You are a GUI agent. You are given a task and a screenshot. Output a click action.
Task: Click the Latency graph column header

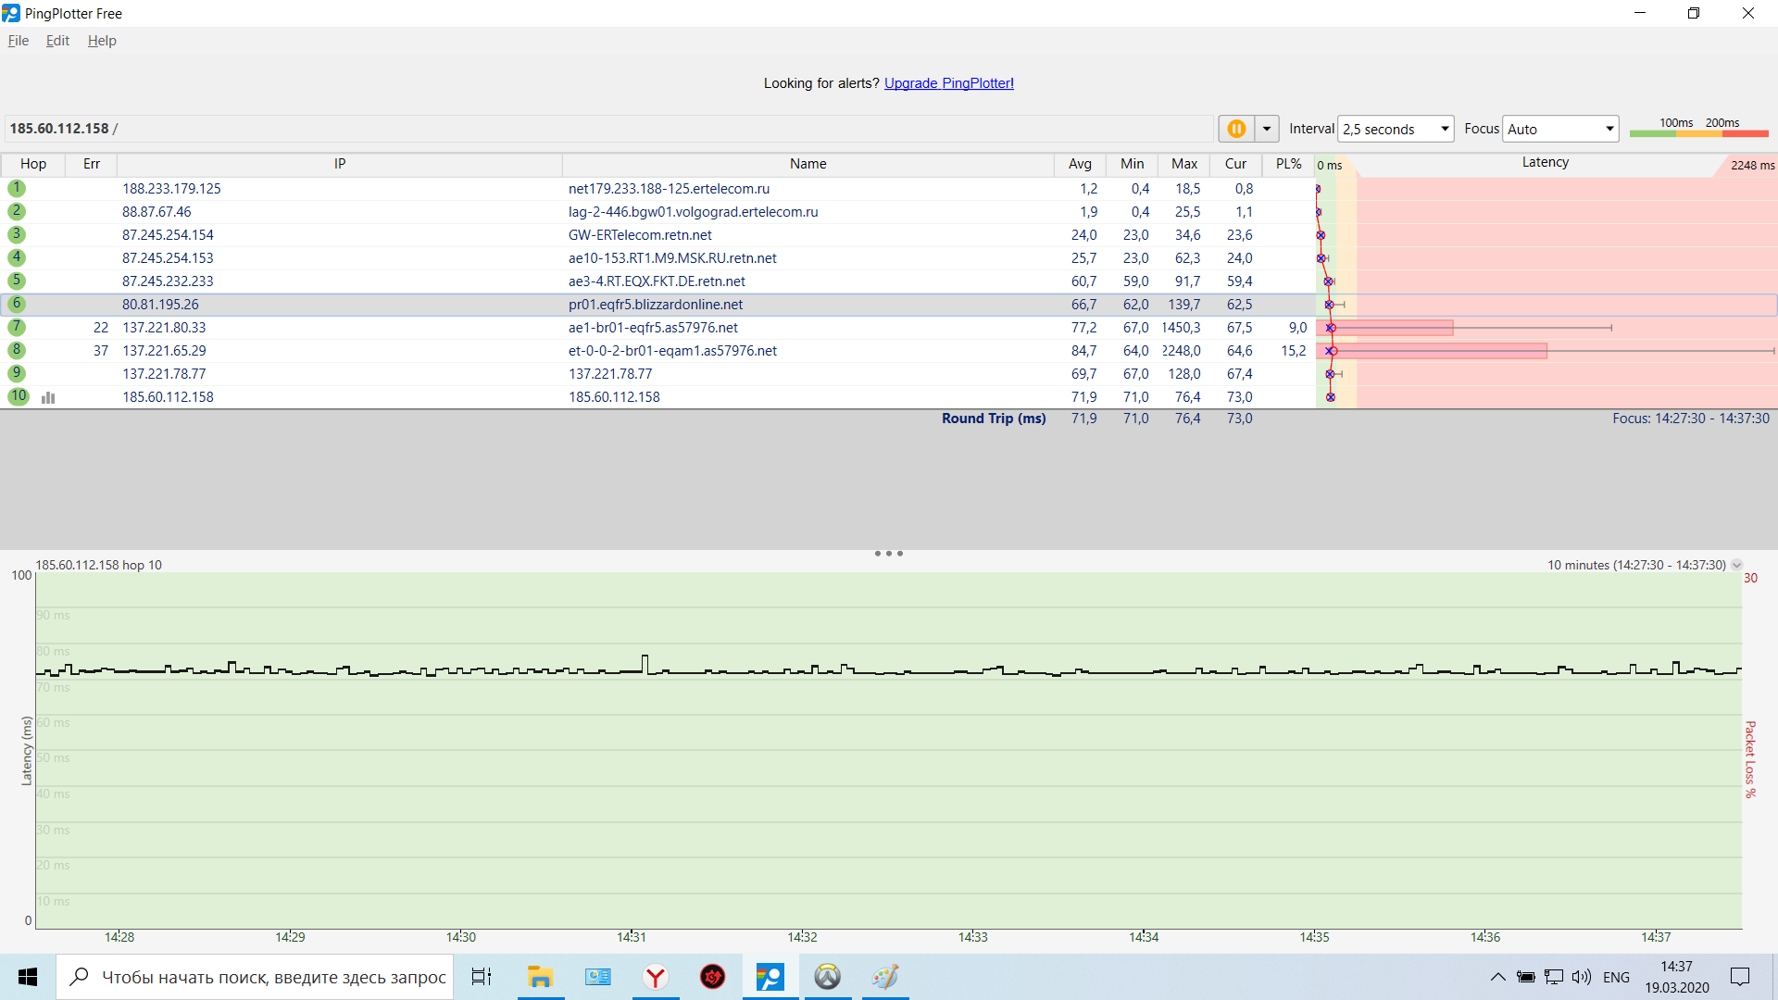coord(1546,163)
